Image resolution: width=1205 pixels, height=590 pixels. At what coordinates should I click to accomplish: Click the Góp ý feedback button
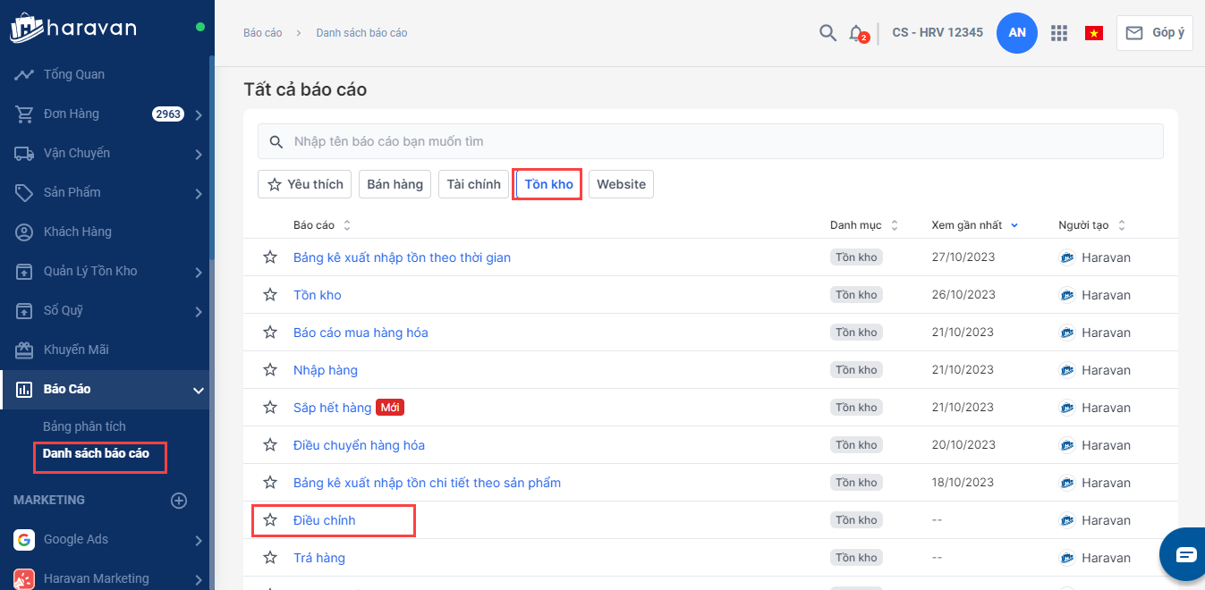(1154, 33)
